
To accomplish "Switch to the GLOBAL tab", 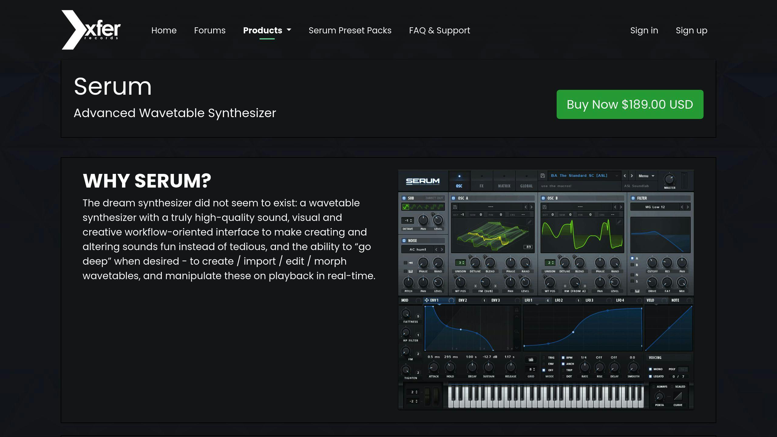I will tap(526, 181).
